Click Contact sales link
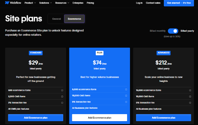 pos(153,3)
